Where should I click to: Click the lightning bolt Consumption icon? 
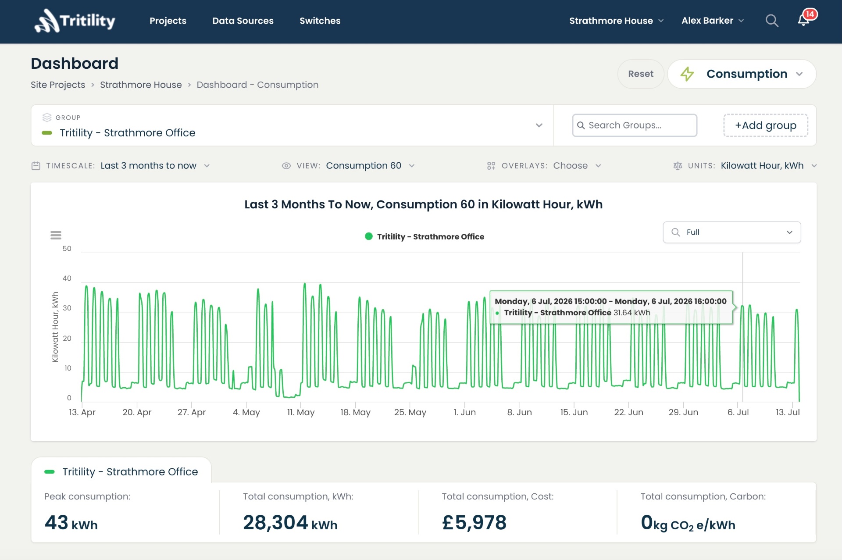pos(687,74)
